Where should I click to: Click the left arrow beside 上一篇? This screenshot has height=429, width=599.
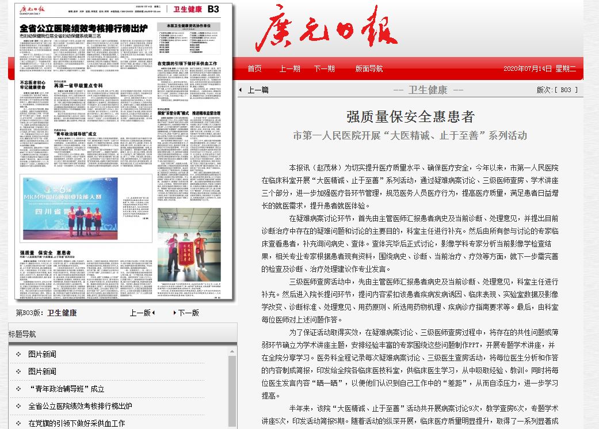click(241, 90)
